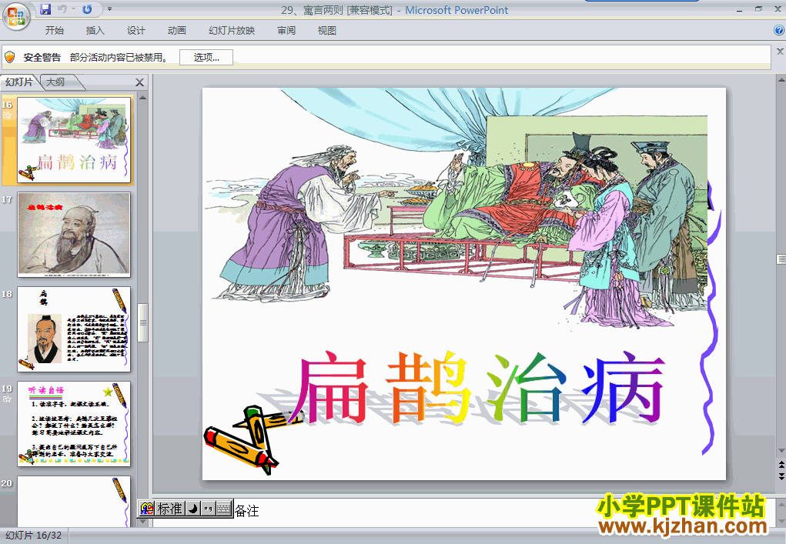The image size is (786, 544).
Task: Select slide 16 thumbnail
Action: click(74, 140)
